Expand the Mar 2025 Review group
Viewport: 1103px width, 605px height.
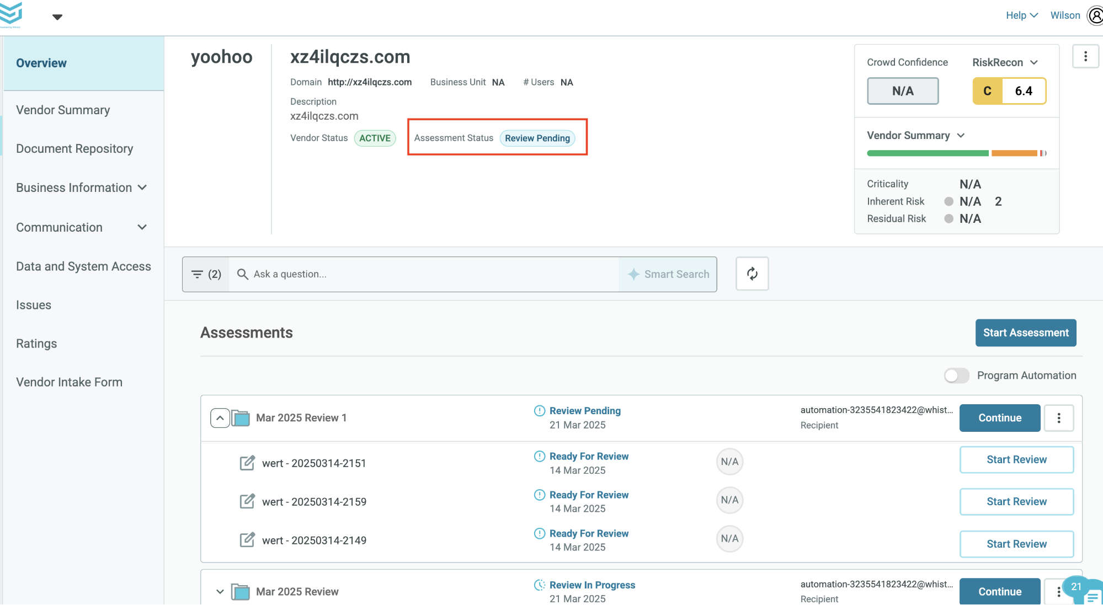coord(220,592)
